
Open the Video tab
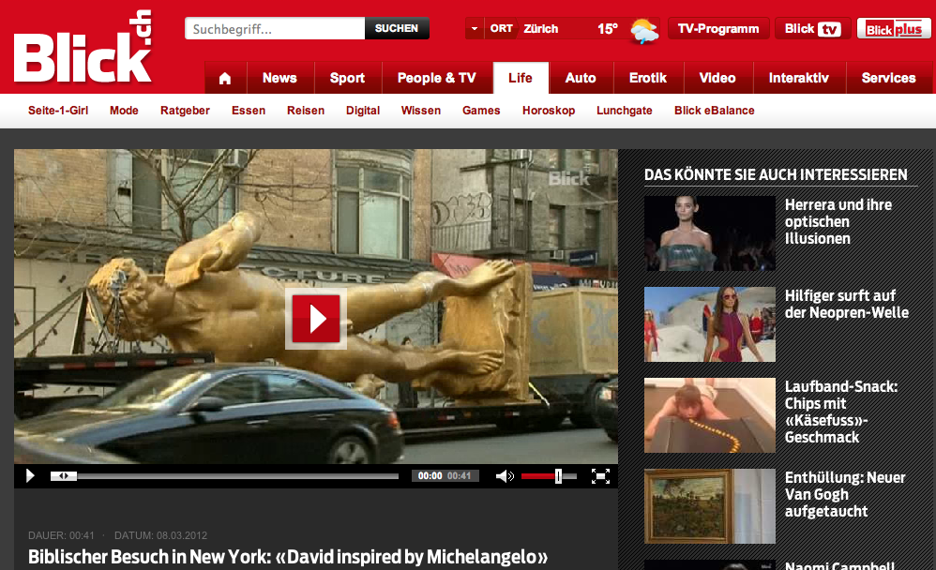coord(717,78)
